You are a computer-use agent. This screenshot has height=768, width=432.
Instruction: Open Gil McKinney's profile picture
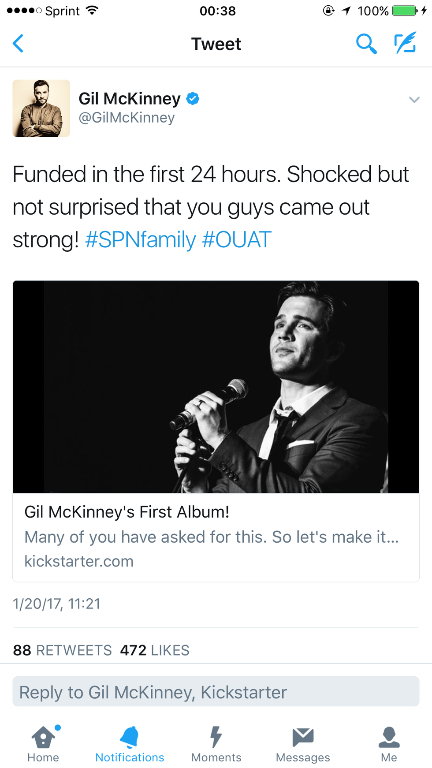41,108
